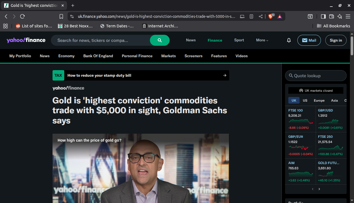Click the Sign in button
Viewport: 354px width, 203px height.
coord(336,40)
